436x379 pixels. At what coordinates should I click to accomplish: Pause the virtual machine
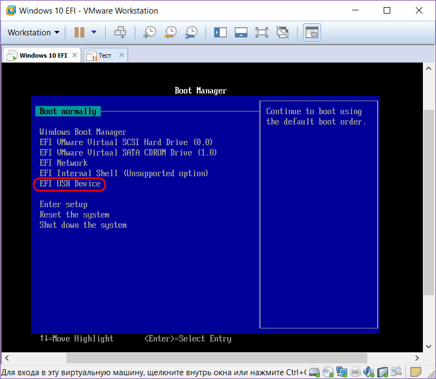[80, 32]
